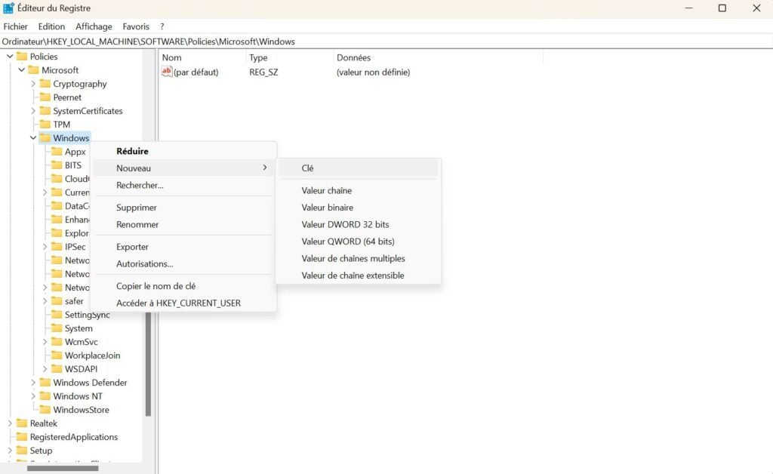Click the TPM folder icon
Image resolution: width=773 pixels, height=474 pixels.
45,125
